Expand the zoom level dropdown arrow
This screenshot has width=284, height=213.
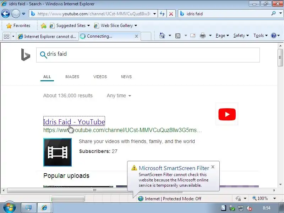coord(274,198)
